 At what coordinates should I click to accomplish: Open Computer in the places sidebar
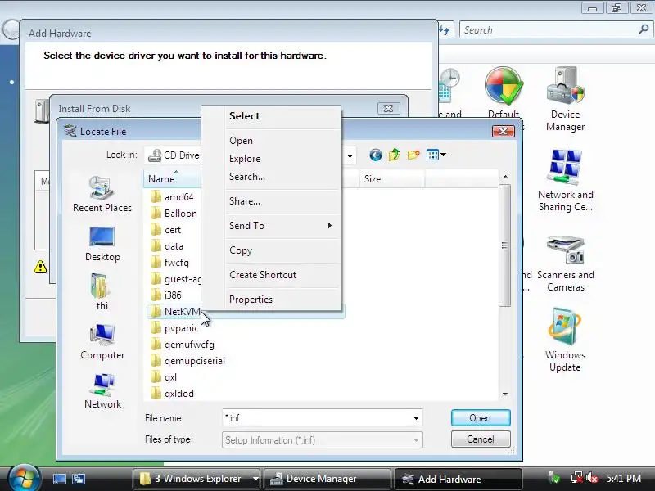click(102, 342)
